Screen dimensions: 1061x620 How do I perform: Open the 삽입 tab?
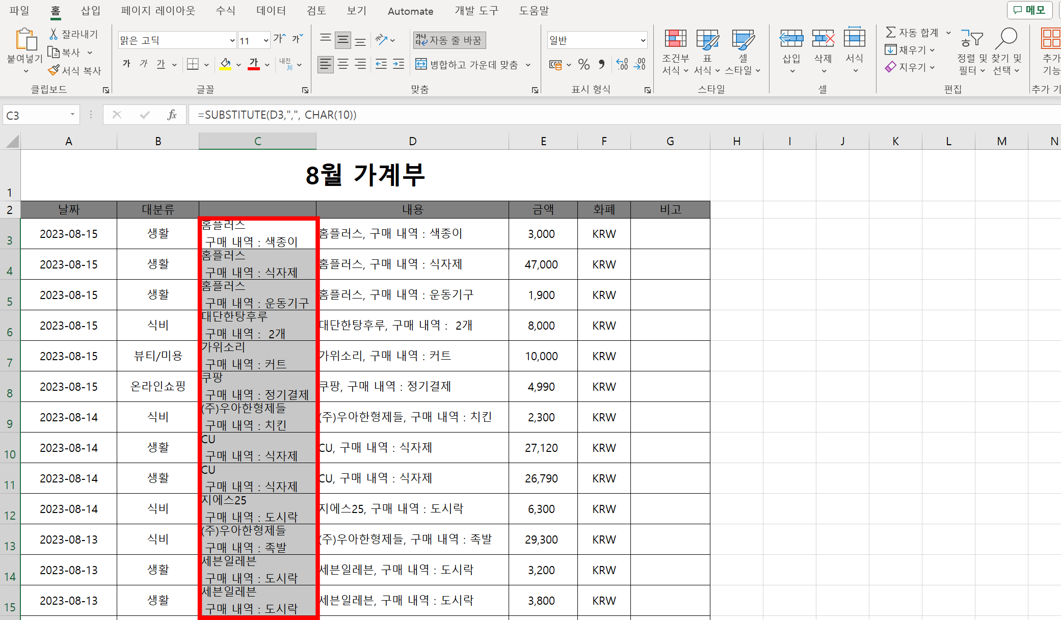click(91, 10)
